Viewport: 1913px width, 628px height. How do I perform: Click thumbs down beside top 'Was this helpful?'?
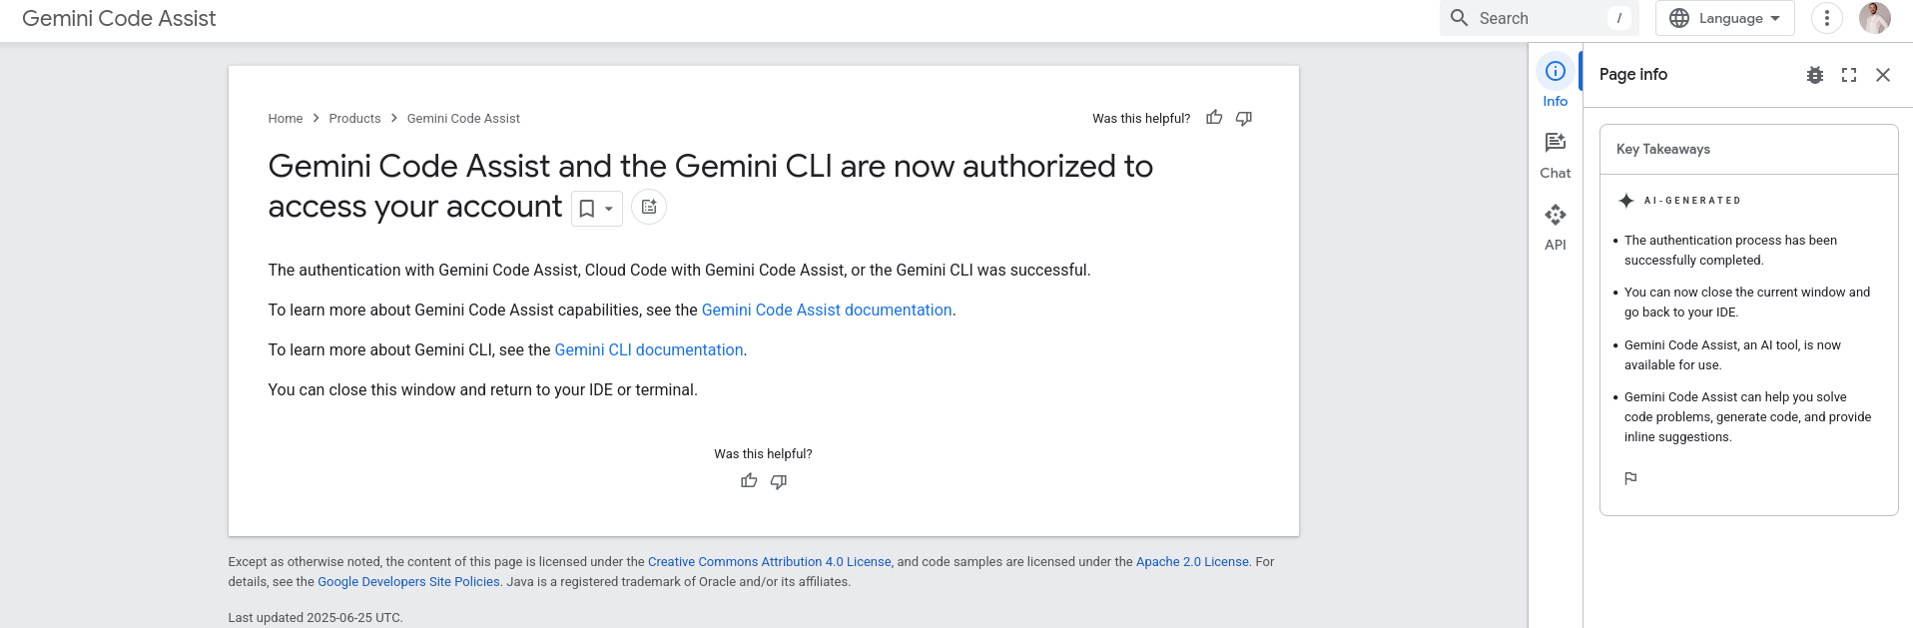point(1244,118)
